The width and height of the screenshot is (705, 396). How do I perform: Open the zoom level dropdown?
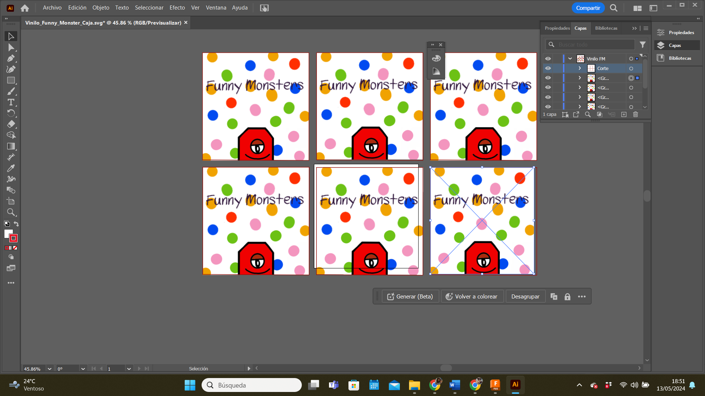(x=50, y=369)
